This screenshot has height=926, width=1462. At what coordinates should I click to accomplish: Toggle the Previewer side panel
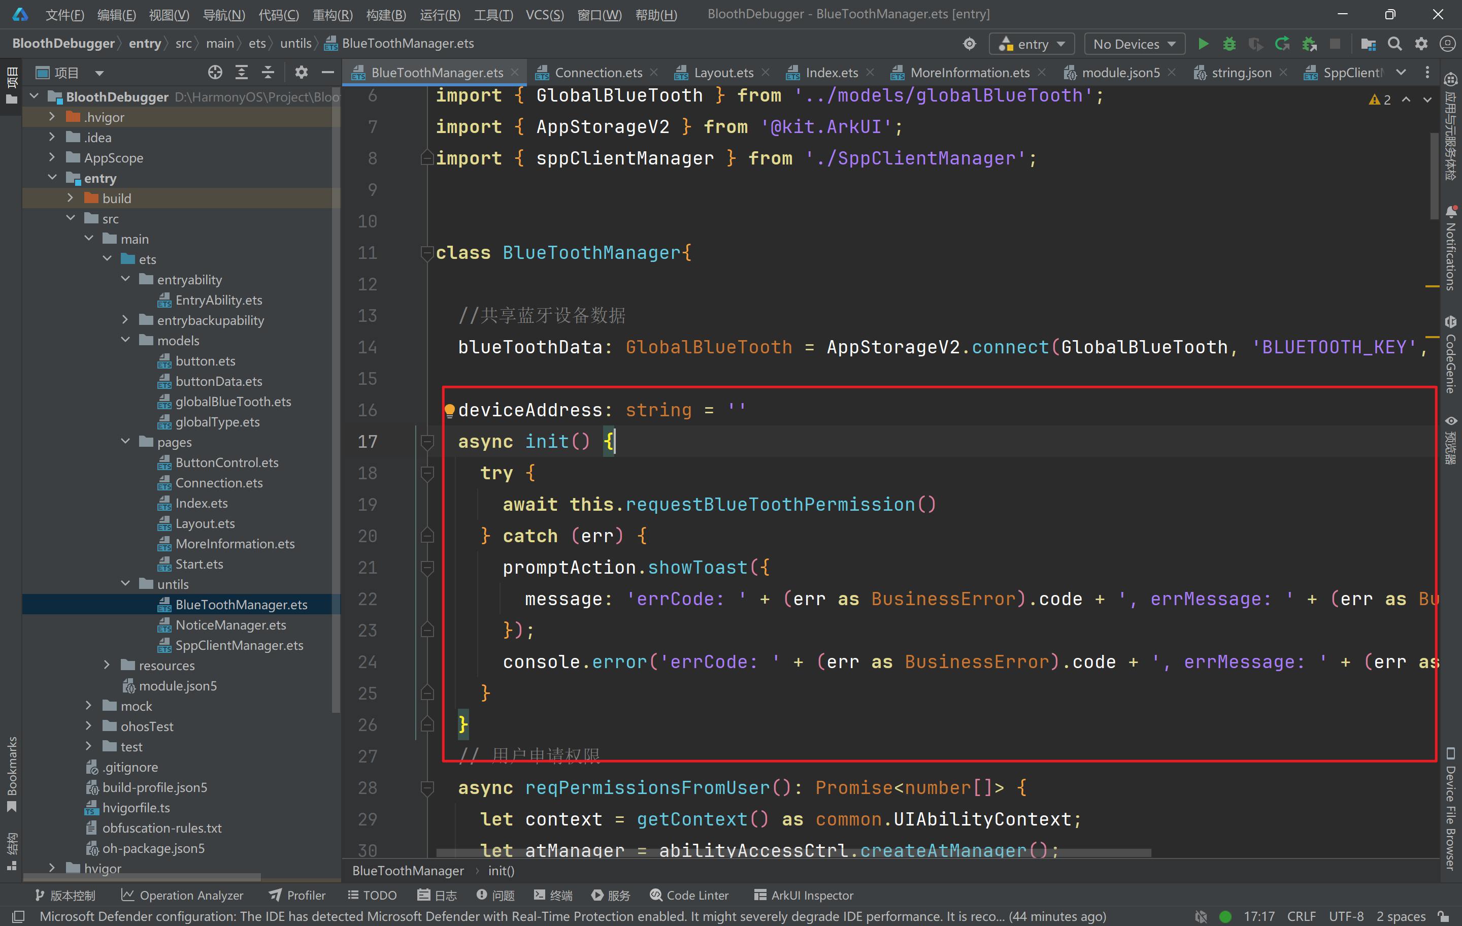point(1450,440)
